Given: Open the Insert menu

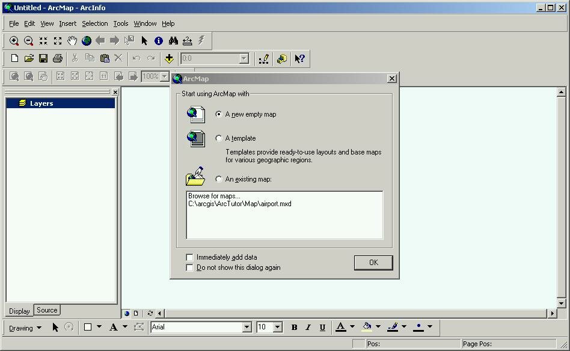Looking at the screenshot, I should (67, 23).
